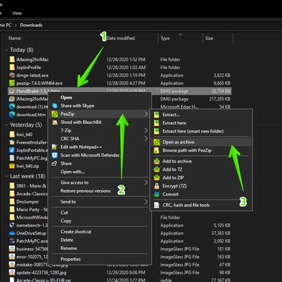Click the Microsoft Defender shield icon
Viewport: 282px width, 282px height.
click(55, 155)
